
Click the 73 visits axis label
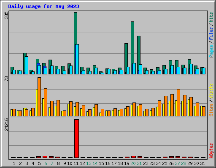tap(6, 79)
